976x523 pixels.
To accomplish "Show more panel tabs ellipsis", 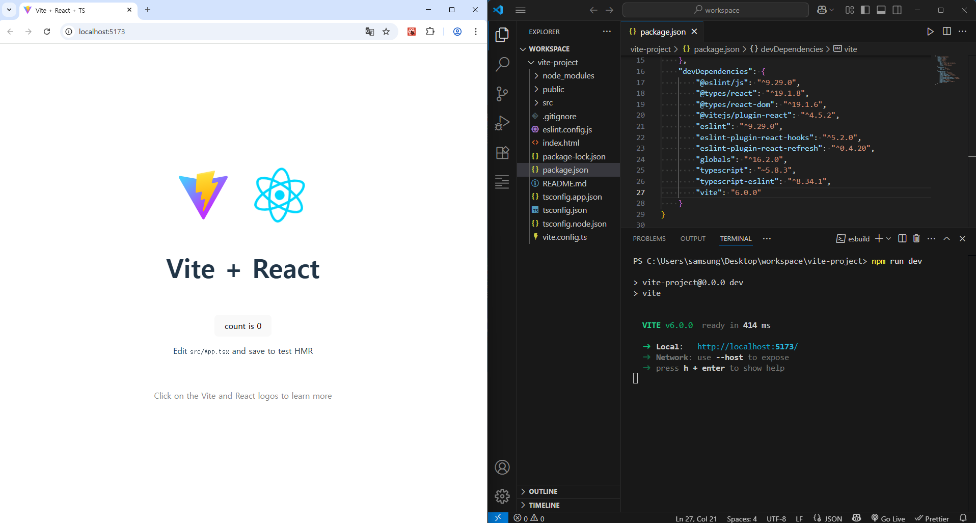I will click(x=767, y=238).
